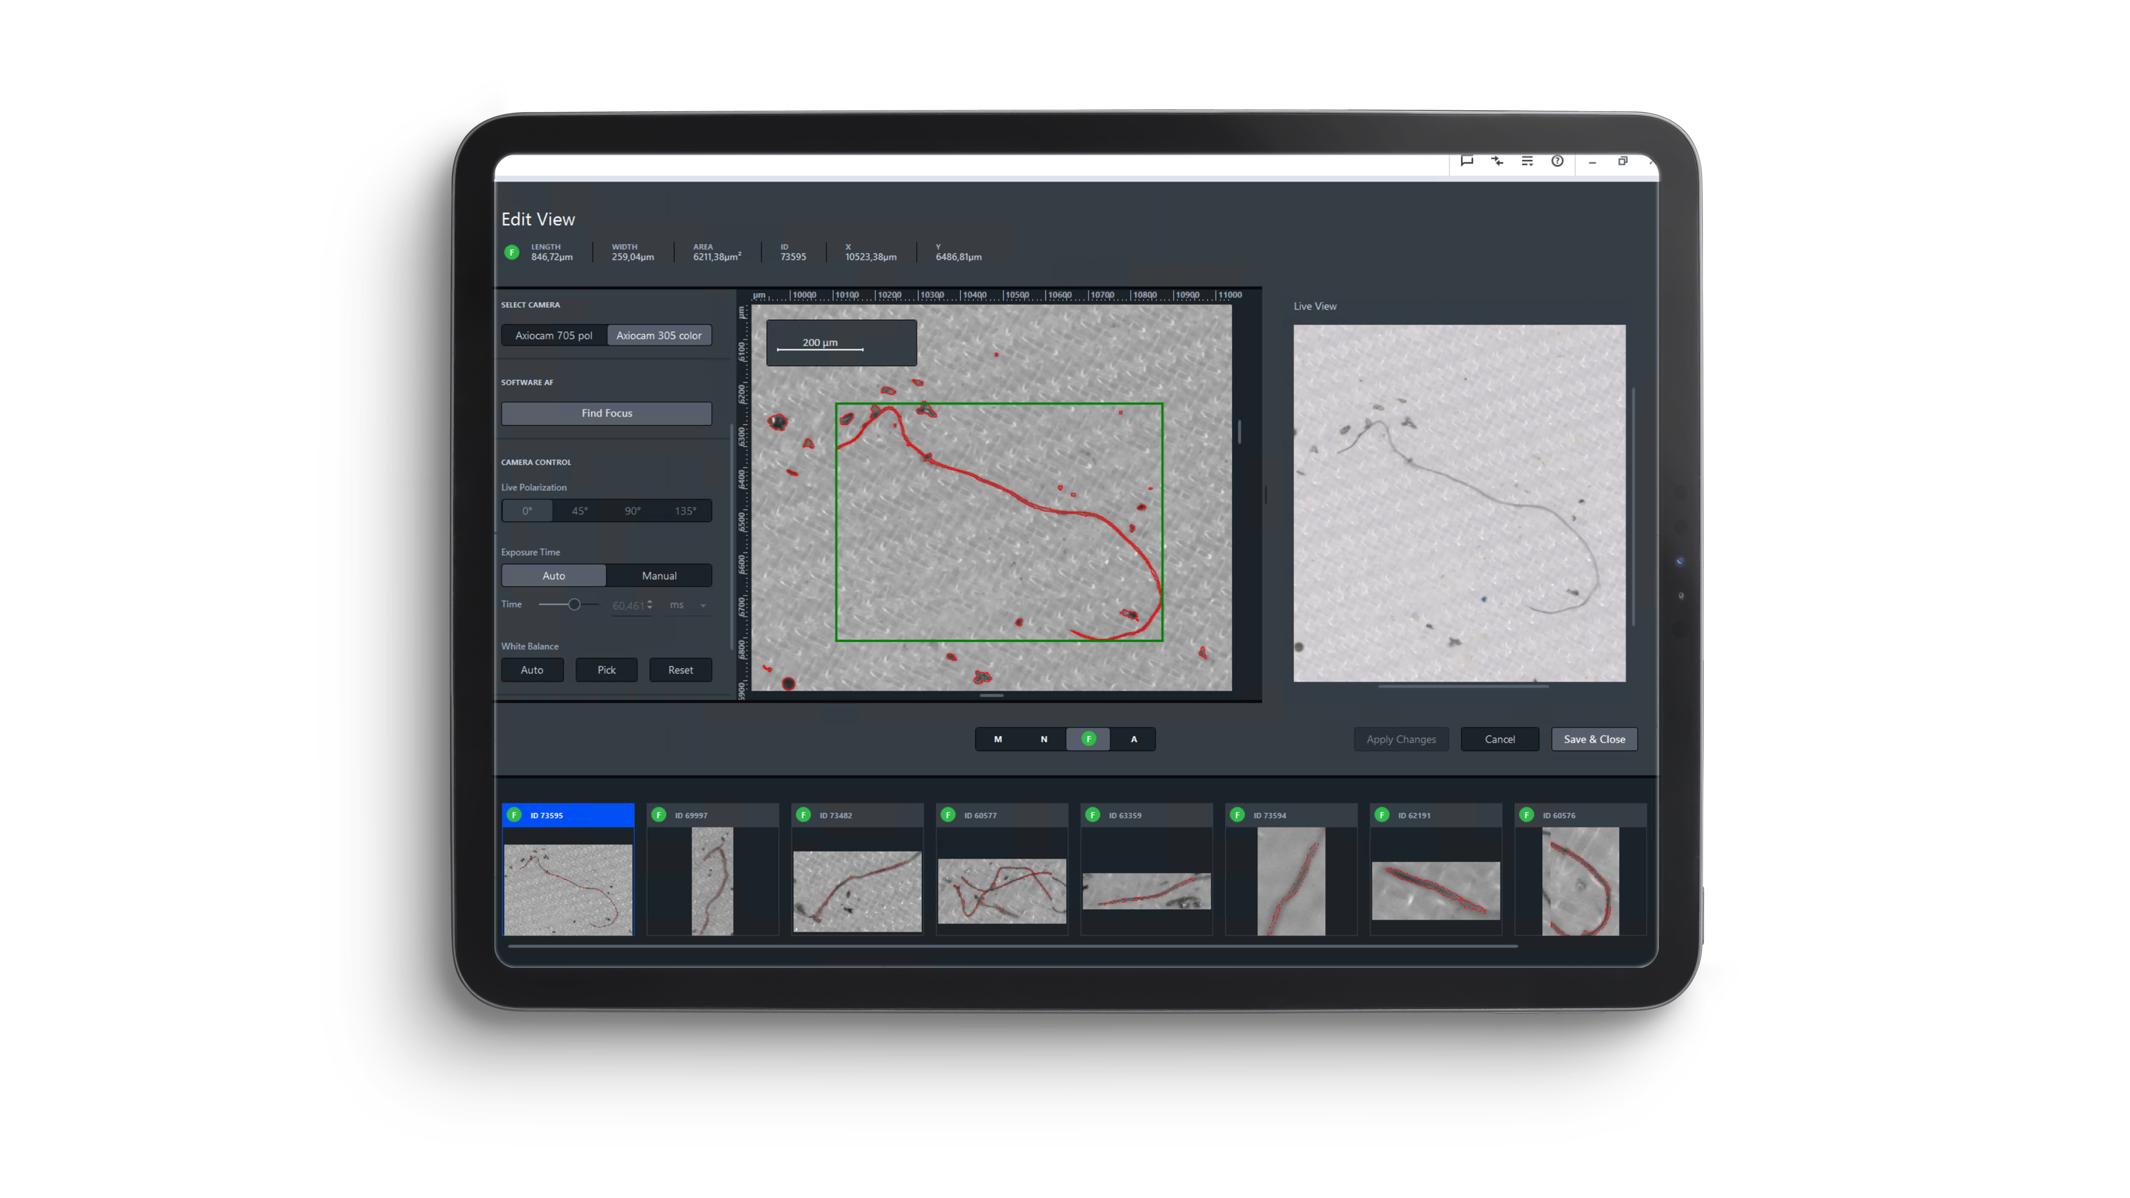Classify particle as M type

coord(998,739)
